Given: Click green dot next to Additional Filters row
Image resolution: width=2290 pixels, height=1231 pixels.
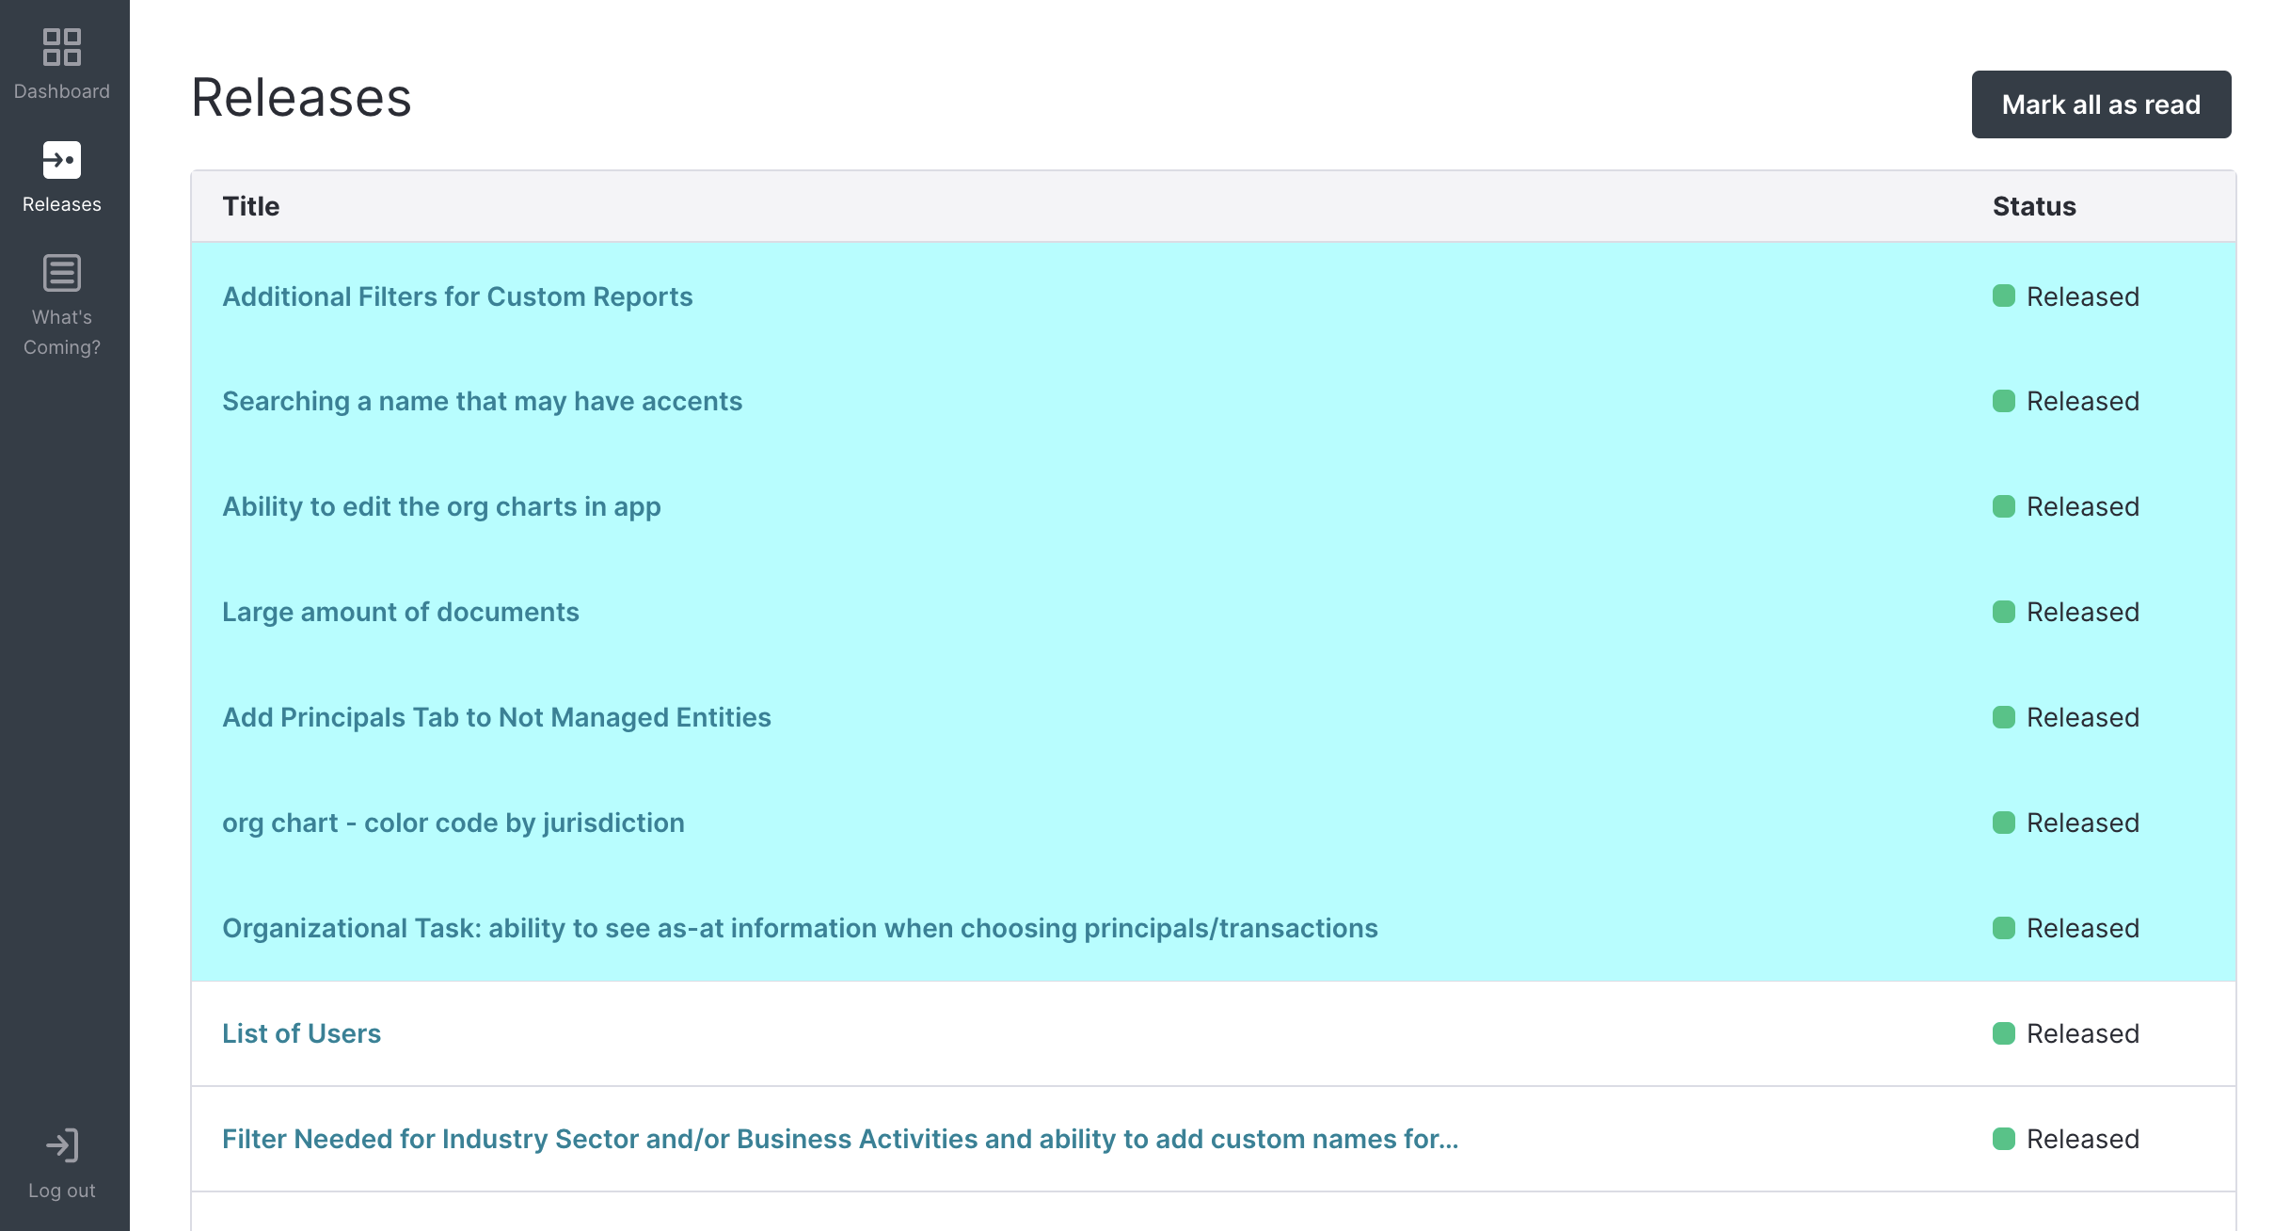Looking at the screenshot, I should [x=2003, y=296].
